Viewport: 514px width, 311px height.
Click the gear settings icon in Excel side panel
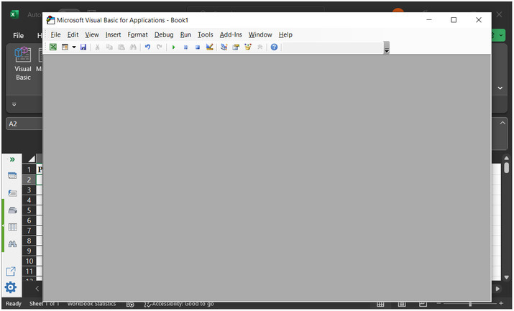point(11,288)
